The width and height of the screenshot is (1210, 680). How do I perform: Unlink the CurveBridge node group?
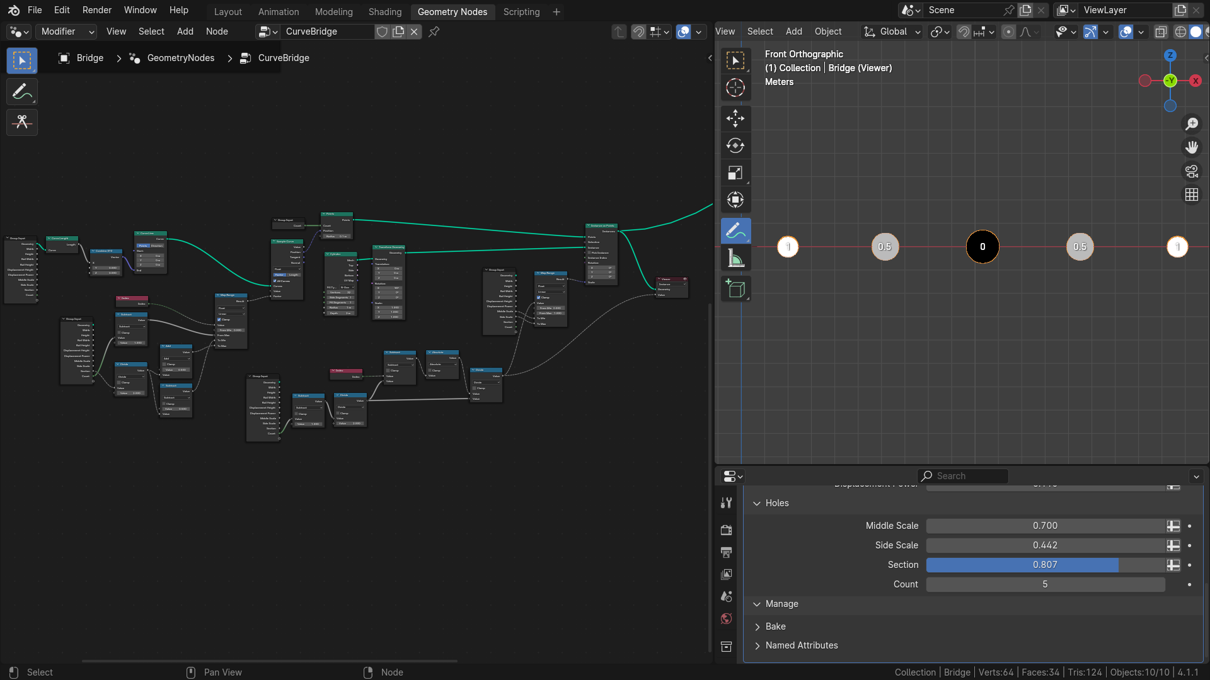414,31
